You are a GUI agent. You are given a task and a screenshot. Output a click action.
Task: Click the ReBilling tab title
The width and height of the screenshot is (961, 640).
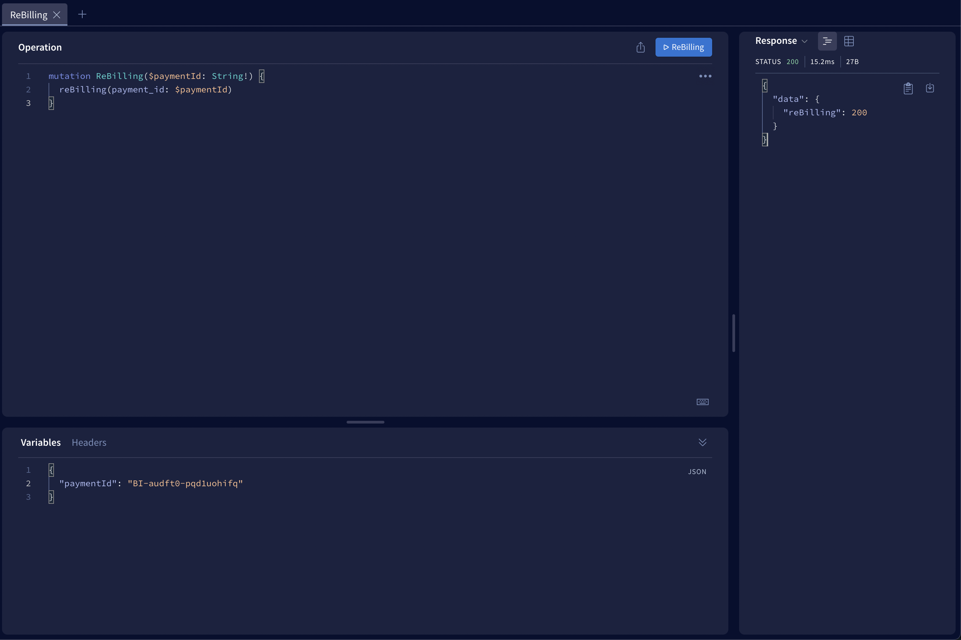29,15
